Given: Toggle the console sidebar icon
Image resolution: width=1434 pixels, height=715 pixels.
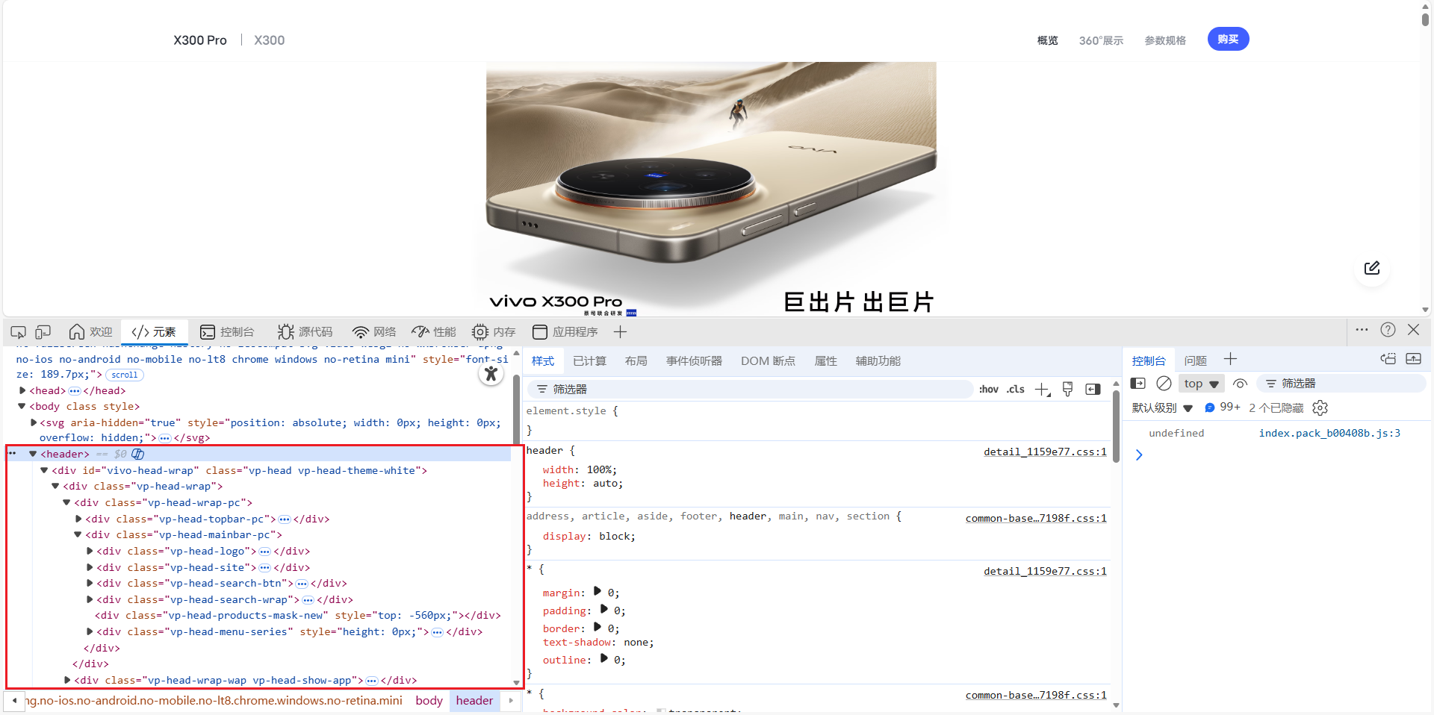Looking at the screenshot, I should pyautogui.click(x=1138, y=384).
